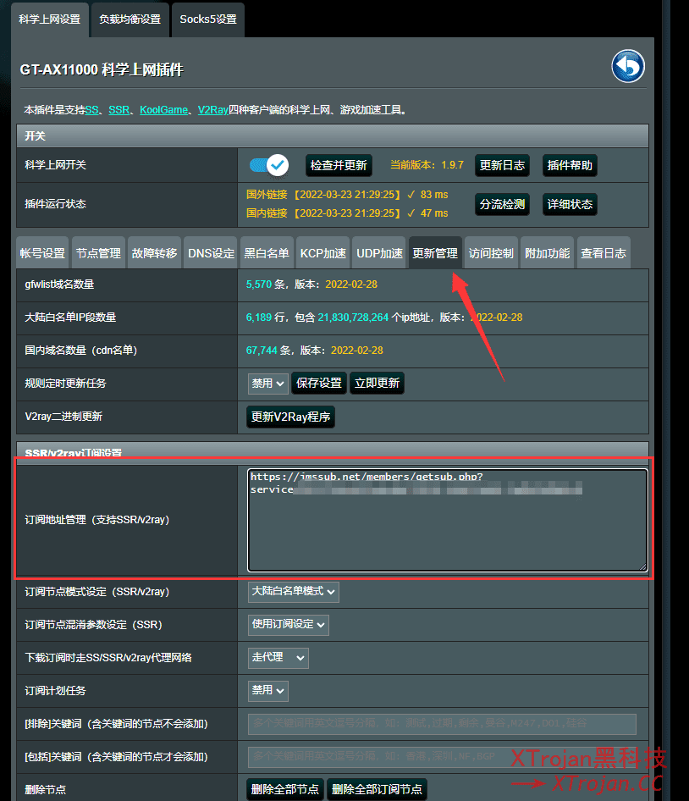Click the 详细状态 button
The width and height of the screenshot is (689, 801).
(x=570, y=204)
